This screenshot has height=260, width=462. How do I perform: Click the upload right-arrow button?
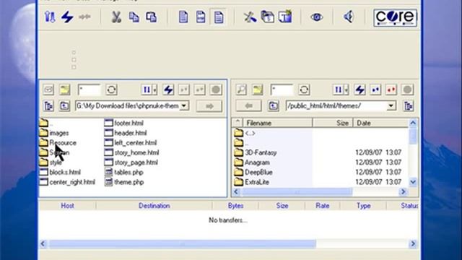[209, 106]
